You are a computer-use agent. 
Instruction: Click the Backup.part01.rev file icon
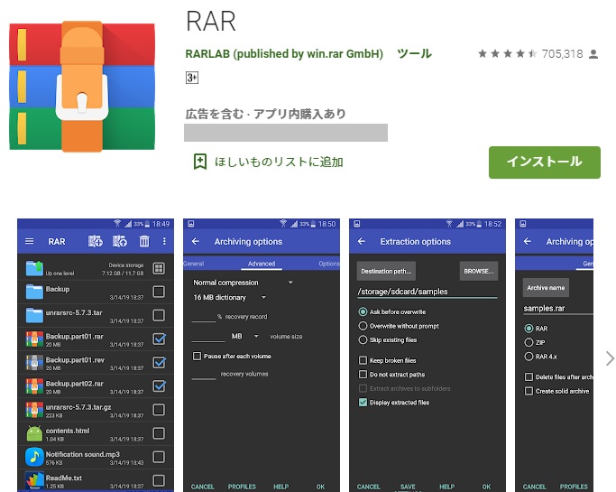point(34,363)
